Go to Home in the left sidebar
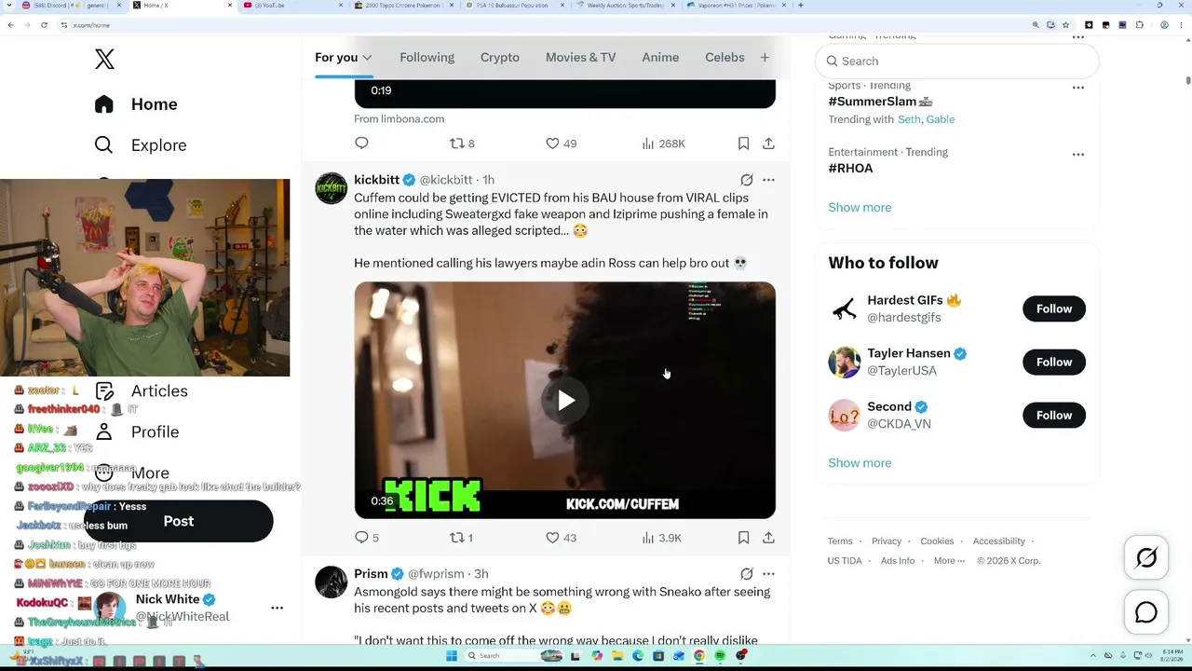Viewport: 1192px width, 671px height. (x=136, y=104)
